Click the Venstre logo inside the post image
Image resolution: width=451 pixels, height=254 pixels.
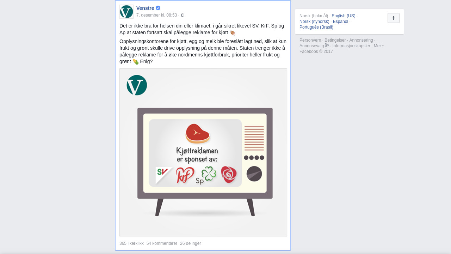(137, 85)
